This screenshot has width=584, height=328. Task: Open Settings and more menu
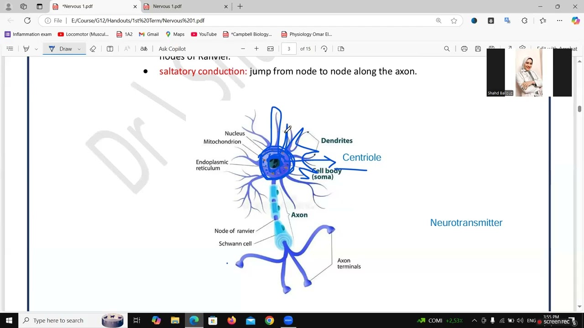click(559, 20)
